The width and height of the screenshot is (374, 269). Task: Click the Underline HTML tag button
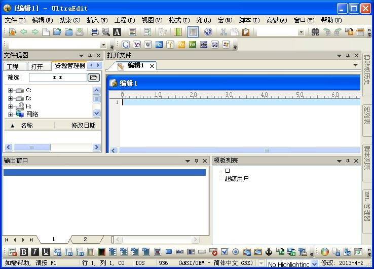coord(46,252)
